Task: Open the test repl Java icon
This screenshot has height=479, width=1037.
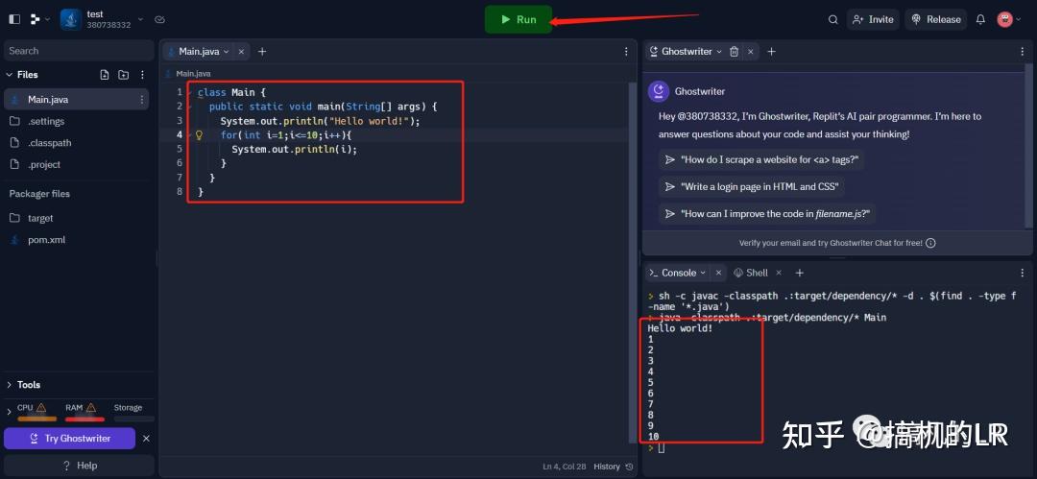Action: [71, 19]
